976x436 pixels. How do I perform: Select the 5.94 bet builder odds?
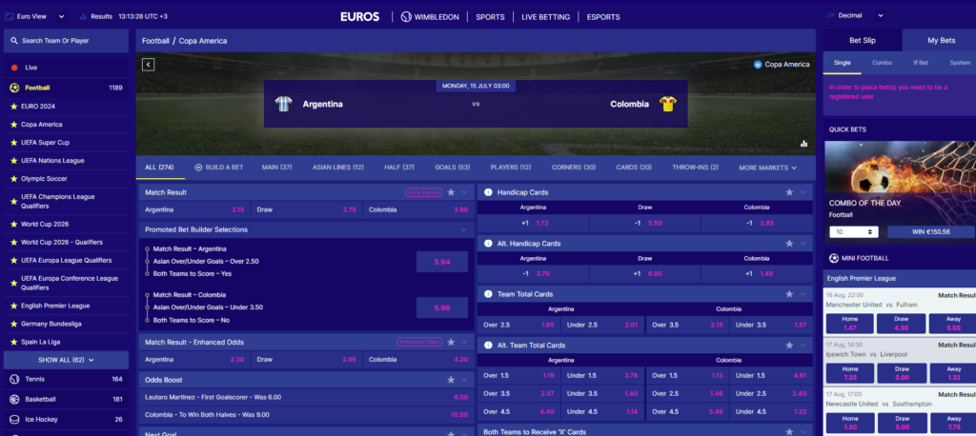(x=442, y=262)
